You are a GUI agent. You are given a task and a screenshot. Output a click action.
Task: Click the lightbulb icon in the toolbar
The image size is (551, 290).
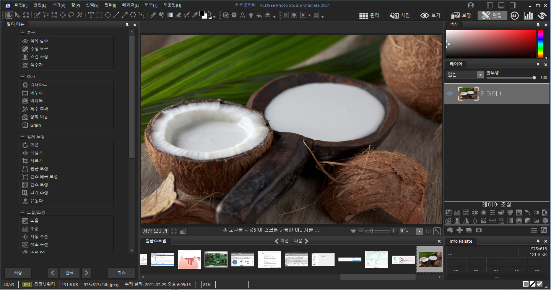pos(251,15)
